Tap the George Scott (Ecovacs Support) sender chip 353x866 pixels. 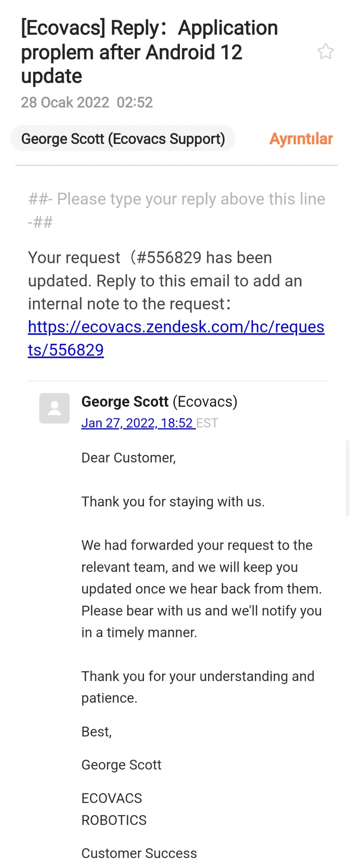(123, 138)
